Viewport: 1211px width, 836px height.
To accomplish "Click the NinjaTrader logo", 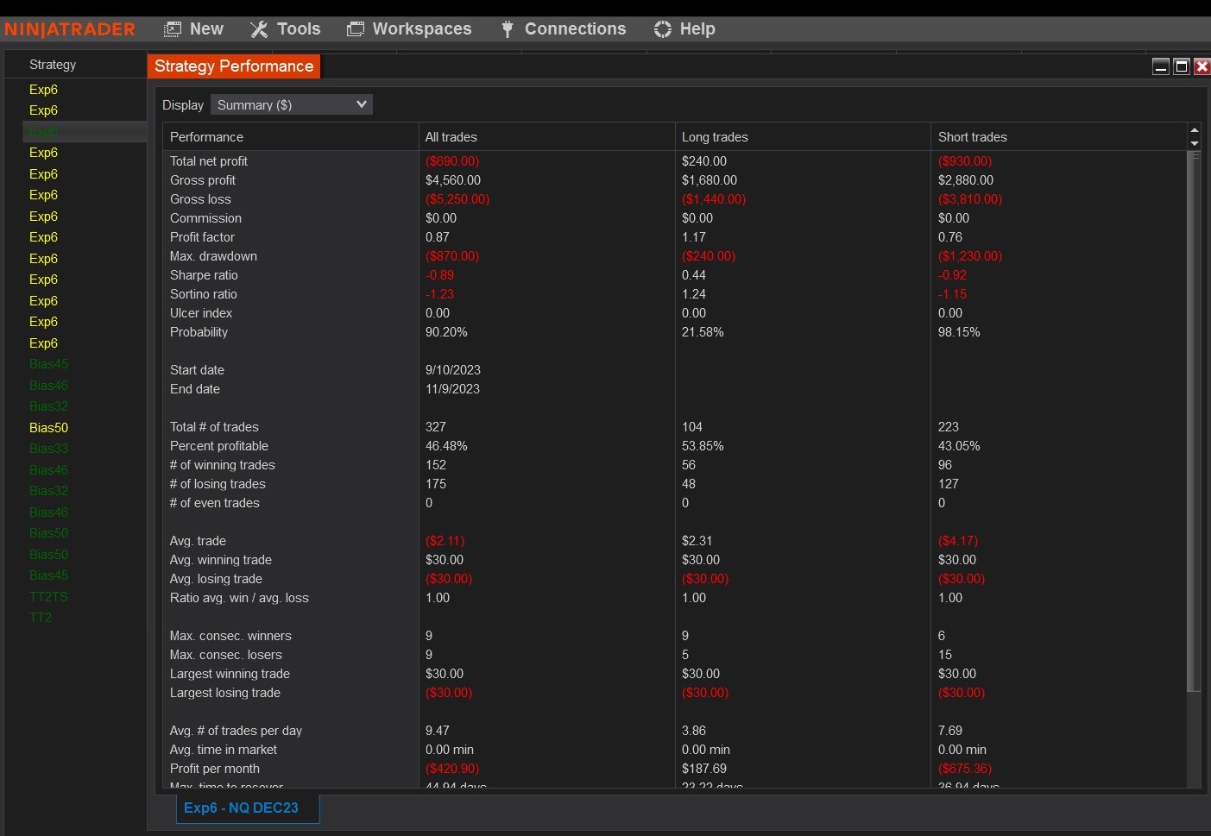I will click(x=70, y=29).
